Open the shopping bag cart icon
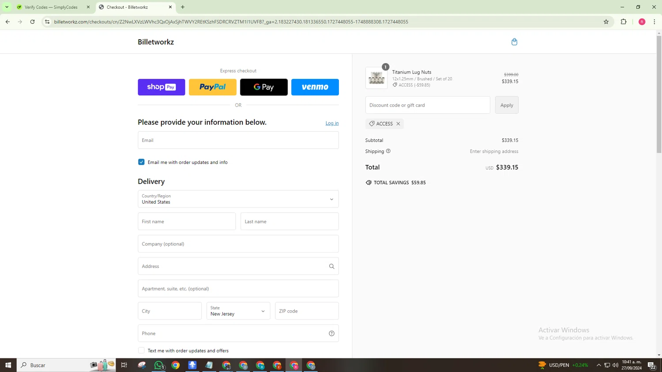The height and width of the screenshot is (372, 662). click(x=514, y=42)
